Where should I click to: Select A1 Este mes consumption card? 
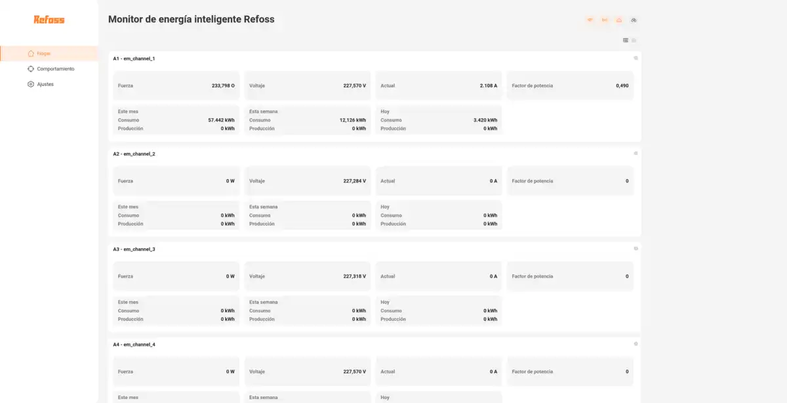(x=176, y=120)
